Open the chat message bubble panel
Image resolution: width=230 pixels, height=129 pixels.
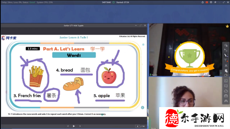coord(226,86)
